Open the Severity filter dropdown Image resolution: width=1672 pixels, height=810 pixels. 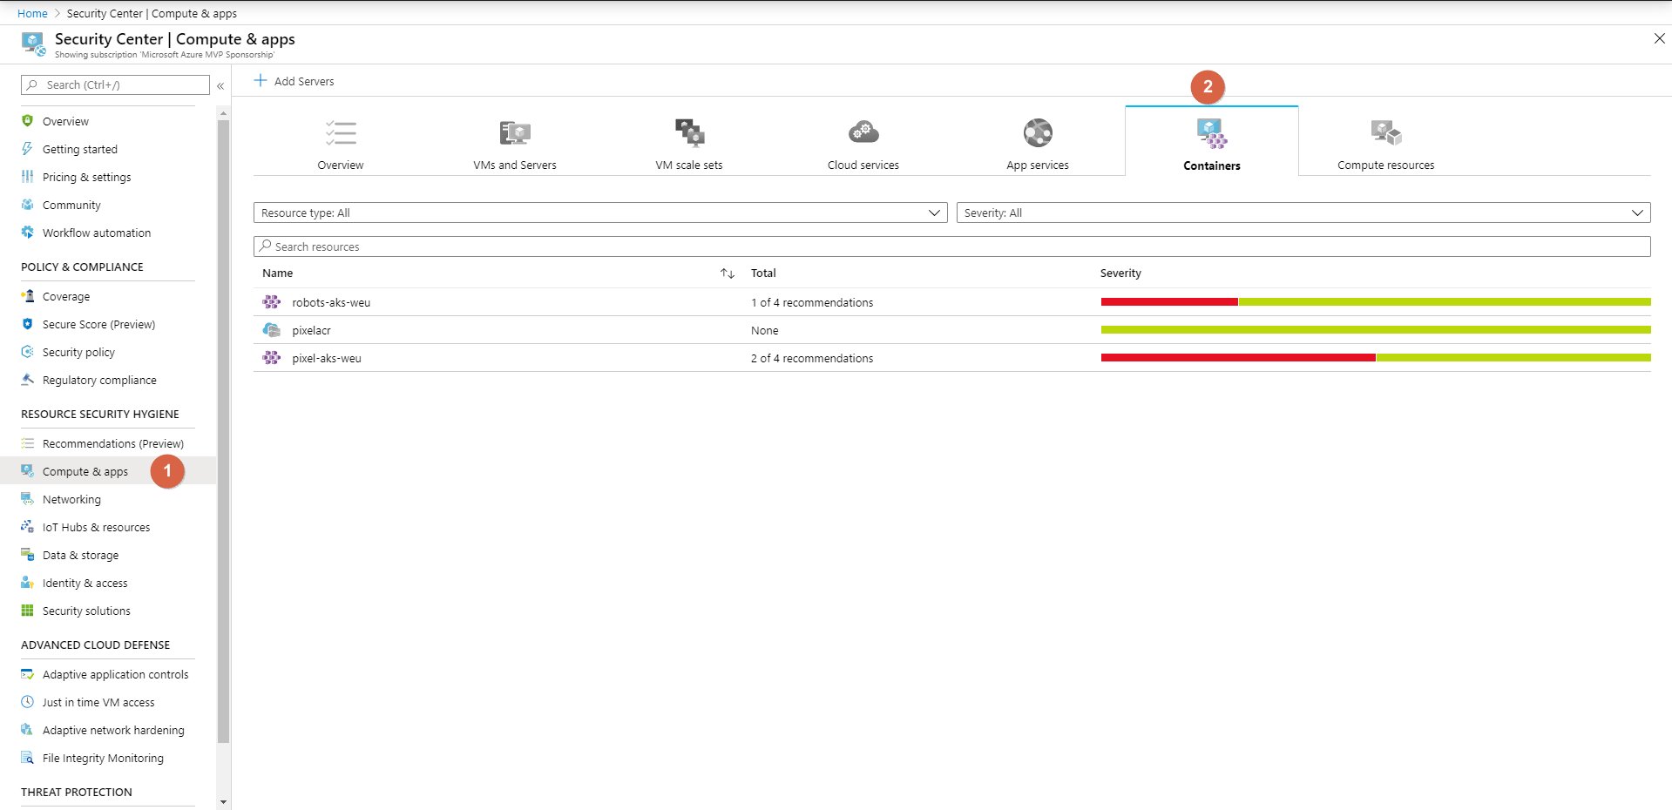pyautogui.click(x=1303, y=213)
